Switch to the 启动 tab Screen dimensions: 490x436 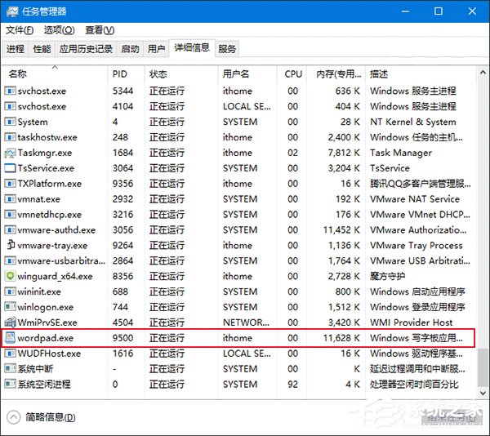(130, 49)
